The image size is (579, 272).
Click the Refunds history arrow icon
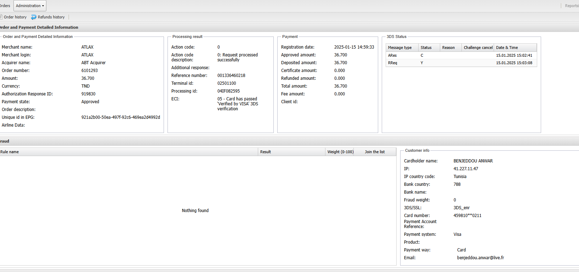pos(34,17)
